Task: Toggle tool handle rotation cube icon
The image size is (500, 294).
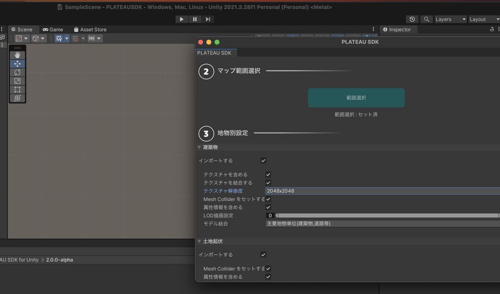Action: (x=36, y=38)
